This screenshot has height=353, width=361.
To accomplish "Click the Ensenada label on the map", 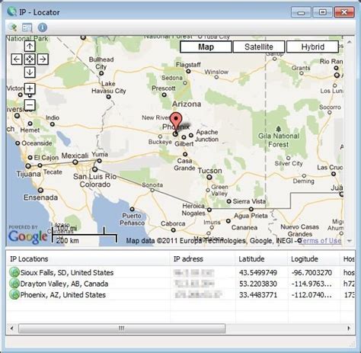I will coord(40,197).
